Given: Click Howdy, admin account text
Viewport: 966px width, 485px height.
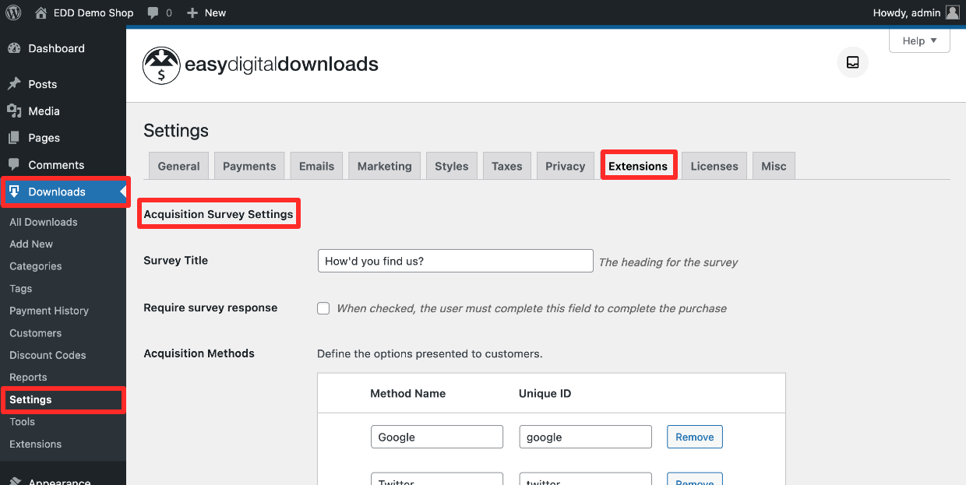Looking at the screenshot, I should pyautogui.click(x=908, y=12).
